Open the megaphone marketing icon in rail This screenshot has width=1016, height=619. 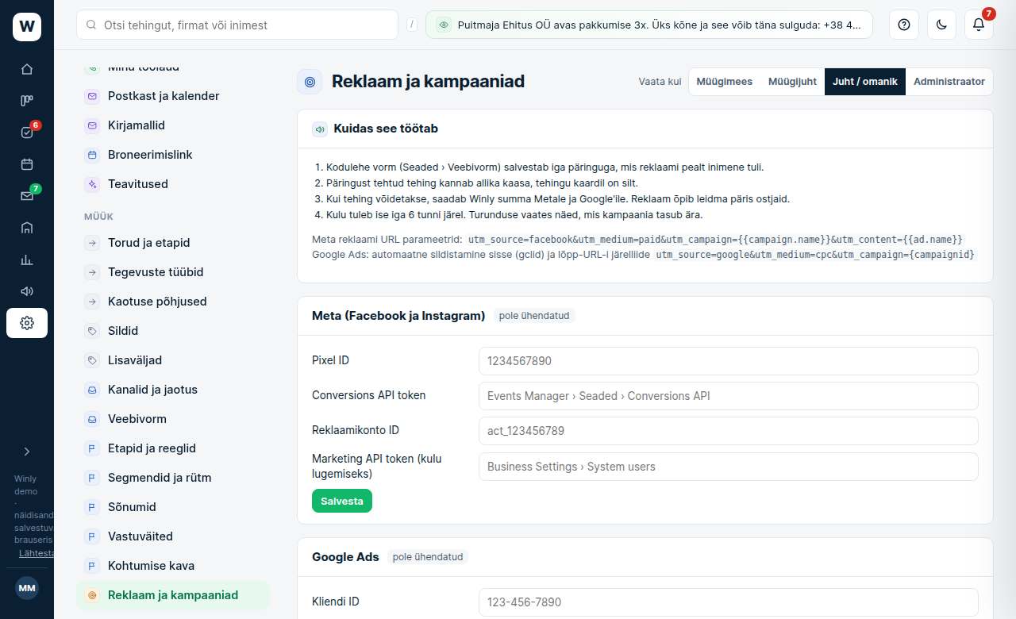click(x=27, y=291)
